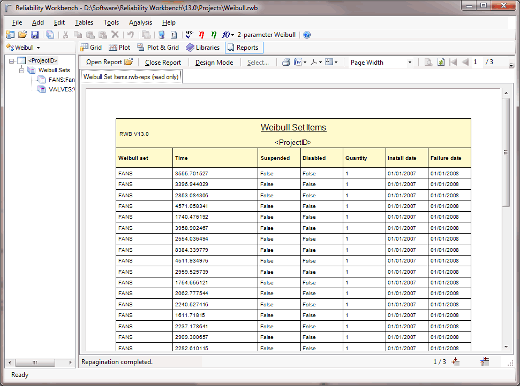Click the Design Mode button

click(214, 63)
